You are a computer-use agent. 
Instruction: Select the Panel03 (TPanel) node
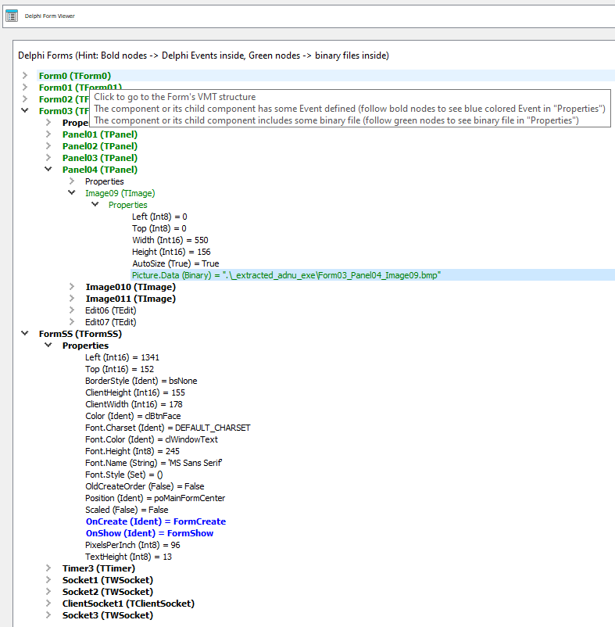[x=100, y=158]
